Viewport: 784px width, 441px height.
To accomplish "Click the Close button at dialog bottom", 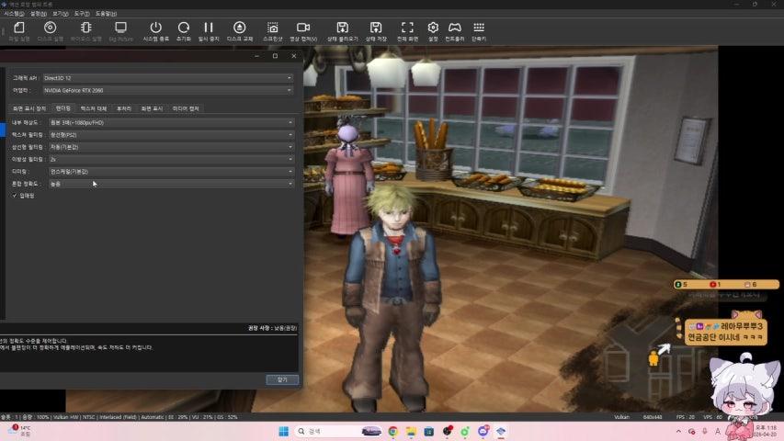I will click(x=281, y=379).
